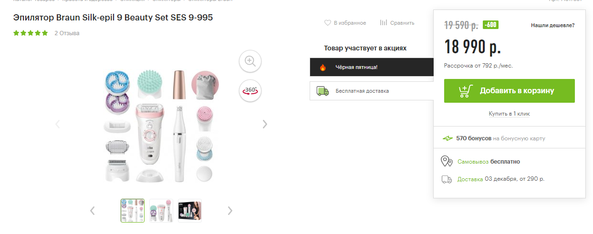Screen dimensions: 593x234
Task: Click the map pin Самовывоз icon
Action: coord(447,161)
